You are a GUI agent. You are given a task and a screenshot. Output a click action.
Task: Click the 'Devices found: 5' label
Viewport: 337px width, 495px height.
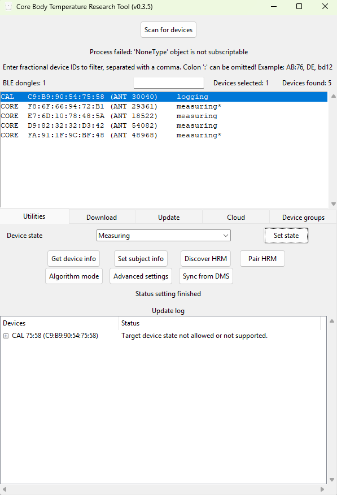(x=307, y=83)
